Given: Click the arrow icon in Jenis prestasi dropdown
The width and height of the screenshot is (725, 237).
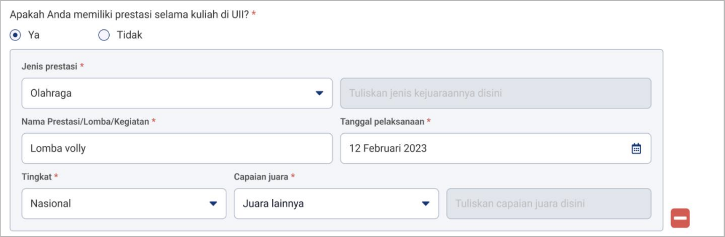Looking at the screenshot, I should [x=319, y=93].
